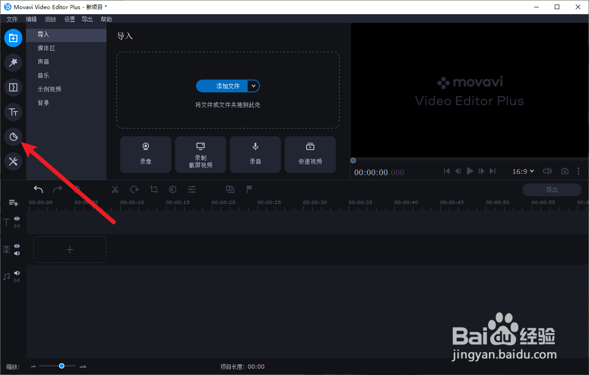Click the blue 添加文件 button
The width and height of the screenshot is (589, 375).
pyautogui.click(x=222, y=86)
